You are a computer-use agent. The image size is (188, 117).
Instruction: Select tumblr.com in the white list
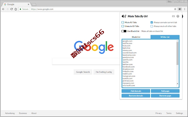point(127,78)
